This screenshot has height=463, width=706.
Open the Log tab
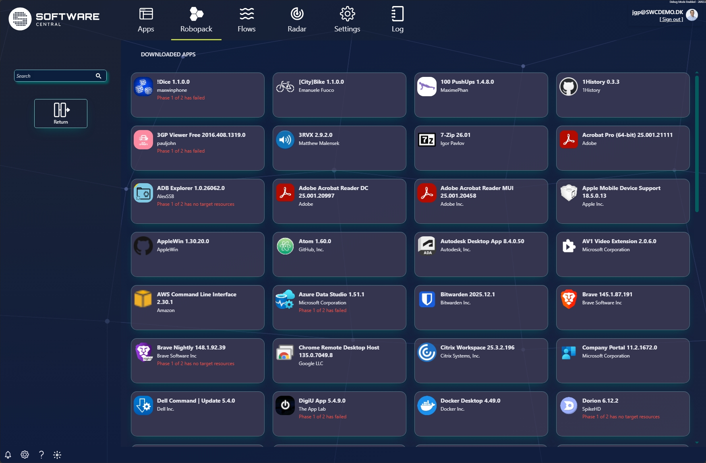coord(398,20)
